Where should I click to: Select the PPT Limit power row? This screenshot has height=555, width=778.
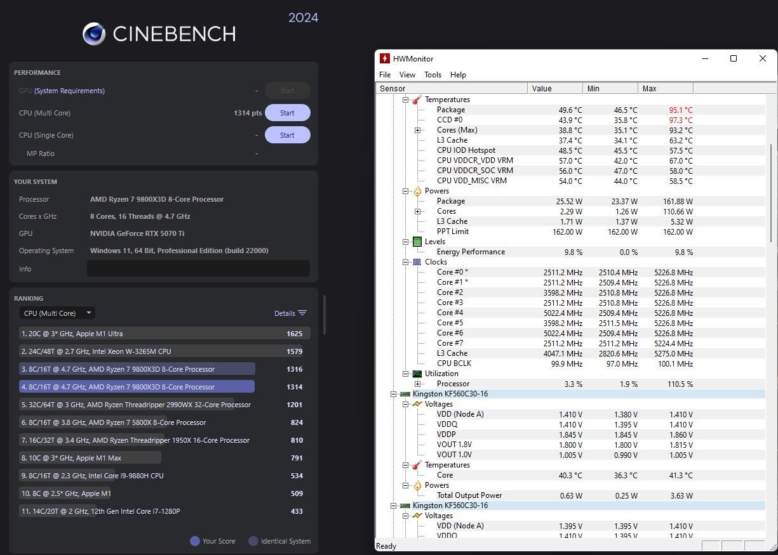click(x=571, y=232)
